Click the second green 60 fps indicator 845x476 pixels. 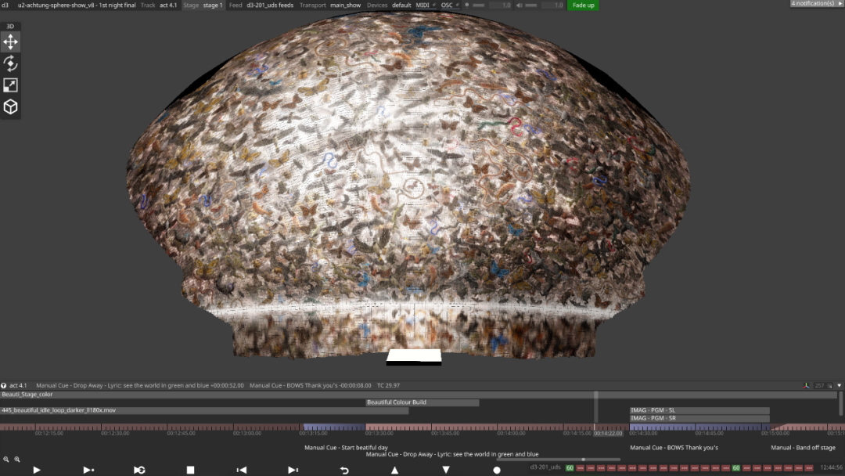[735, 468]
